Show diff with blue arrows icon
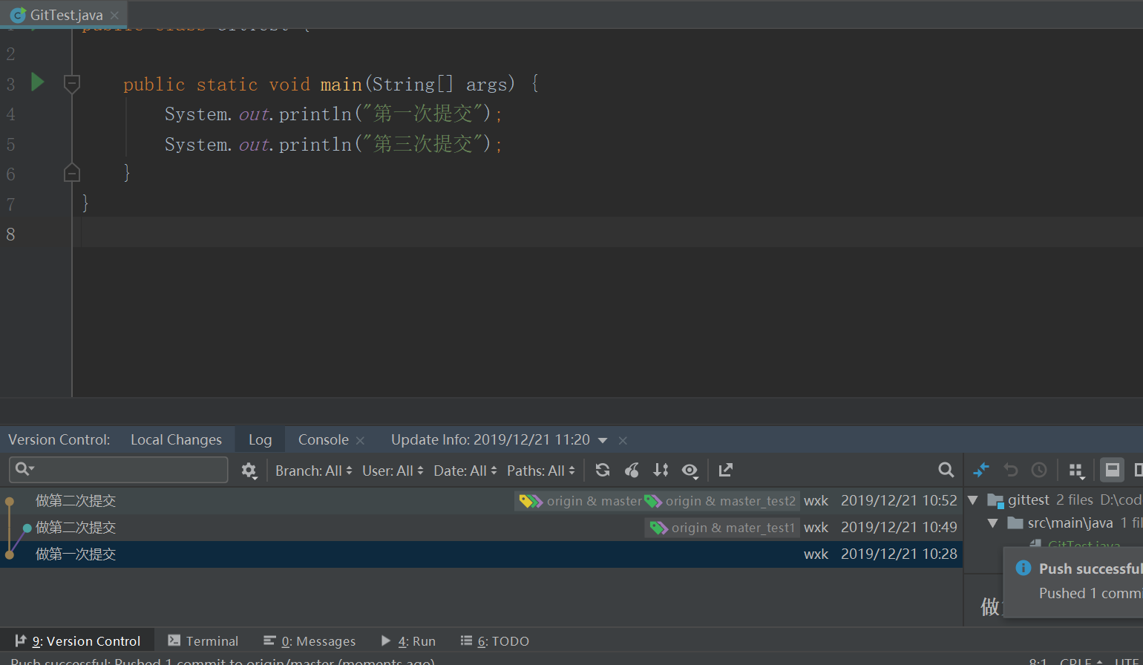Image resolution: width=1143 pixels, height=665 pixels. (x=981, y=470)
